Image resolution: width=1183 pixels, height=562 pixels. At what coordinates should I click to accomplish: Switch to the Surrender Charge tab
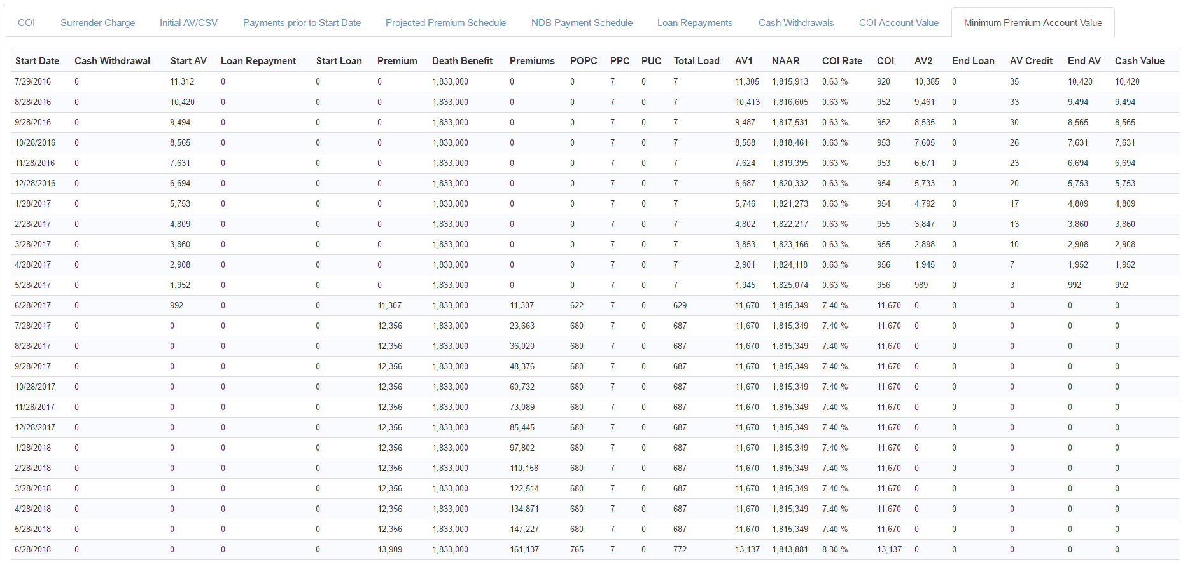[x=97, y=23]
